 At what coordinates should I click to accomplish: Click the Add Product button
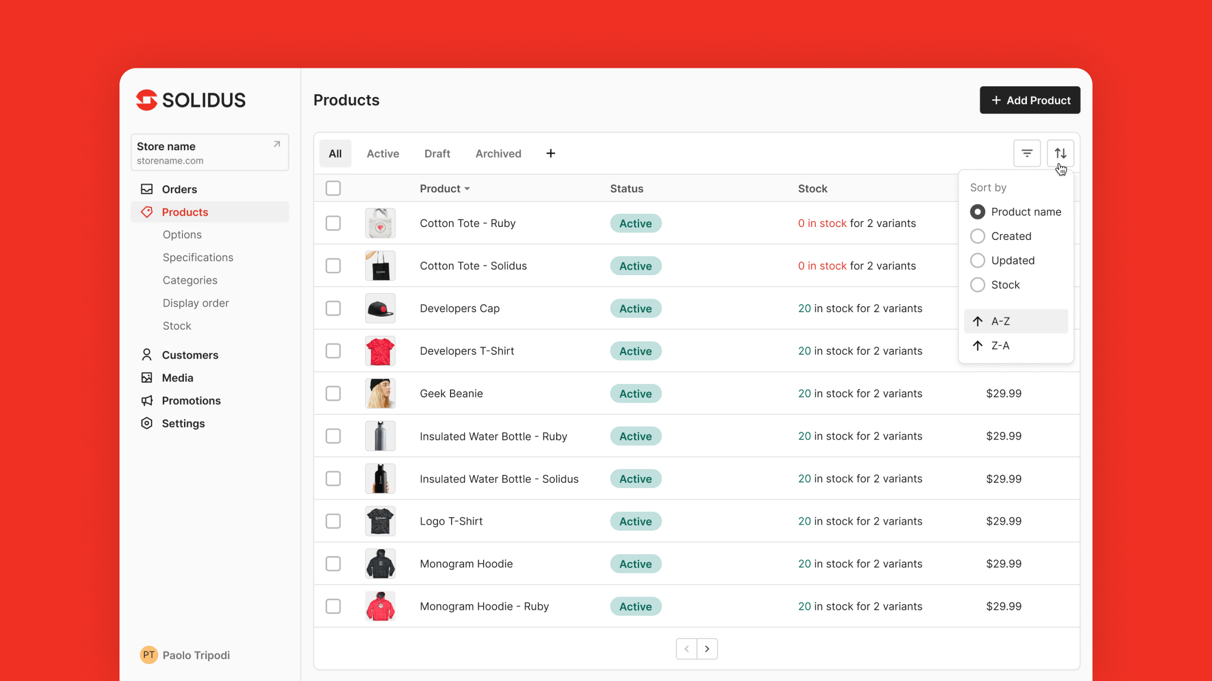click(1030, 100)
